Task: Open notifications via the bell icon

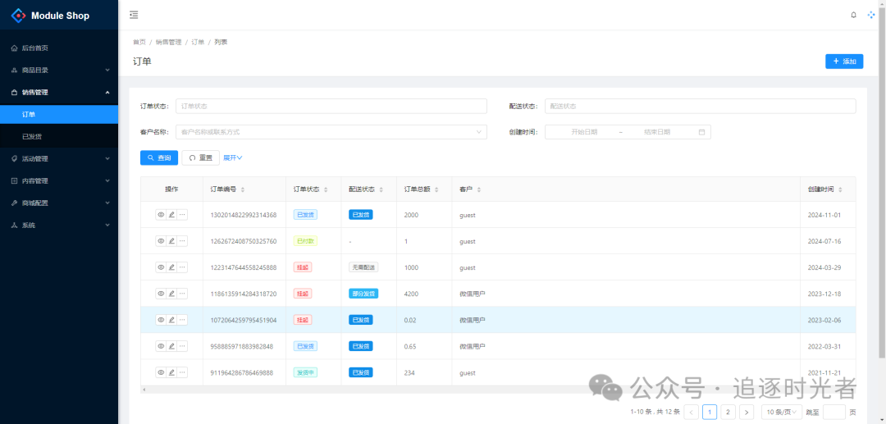Action: tap(853, 15)
